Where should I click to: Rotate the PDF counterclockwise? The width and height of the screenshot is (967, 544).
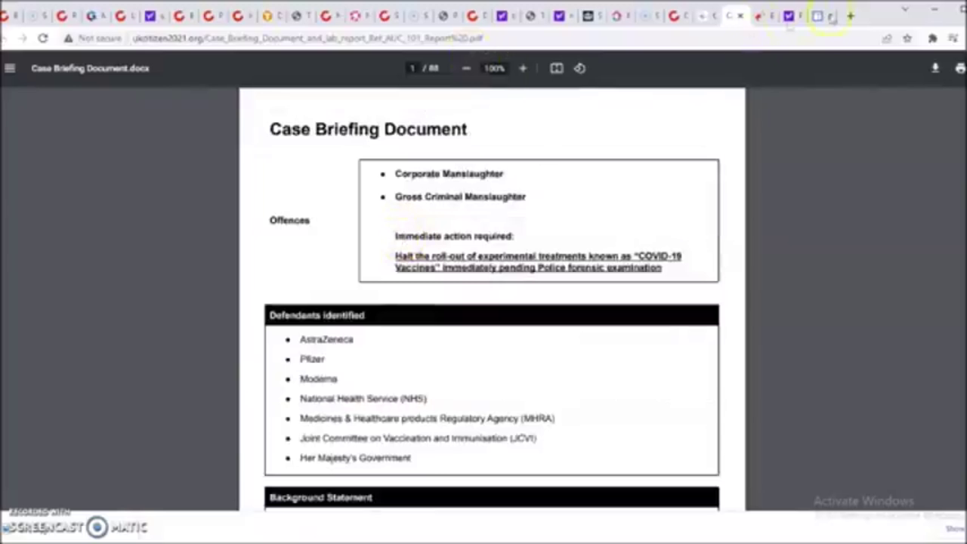[579, 68]
